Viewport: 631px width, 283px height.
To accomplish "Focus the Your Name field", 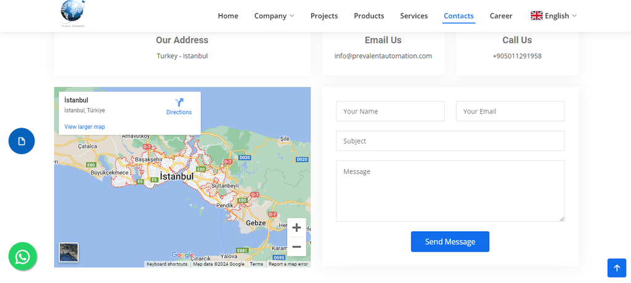I will (x=390, y=112).
